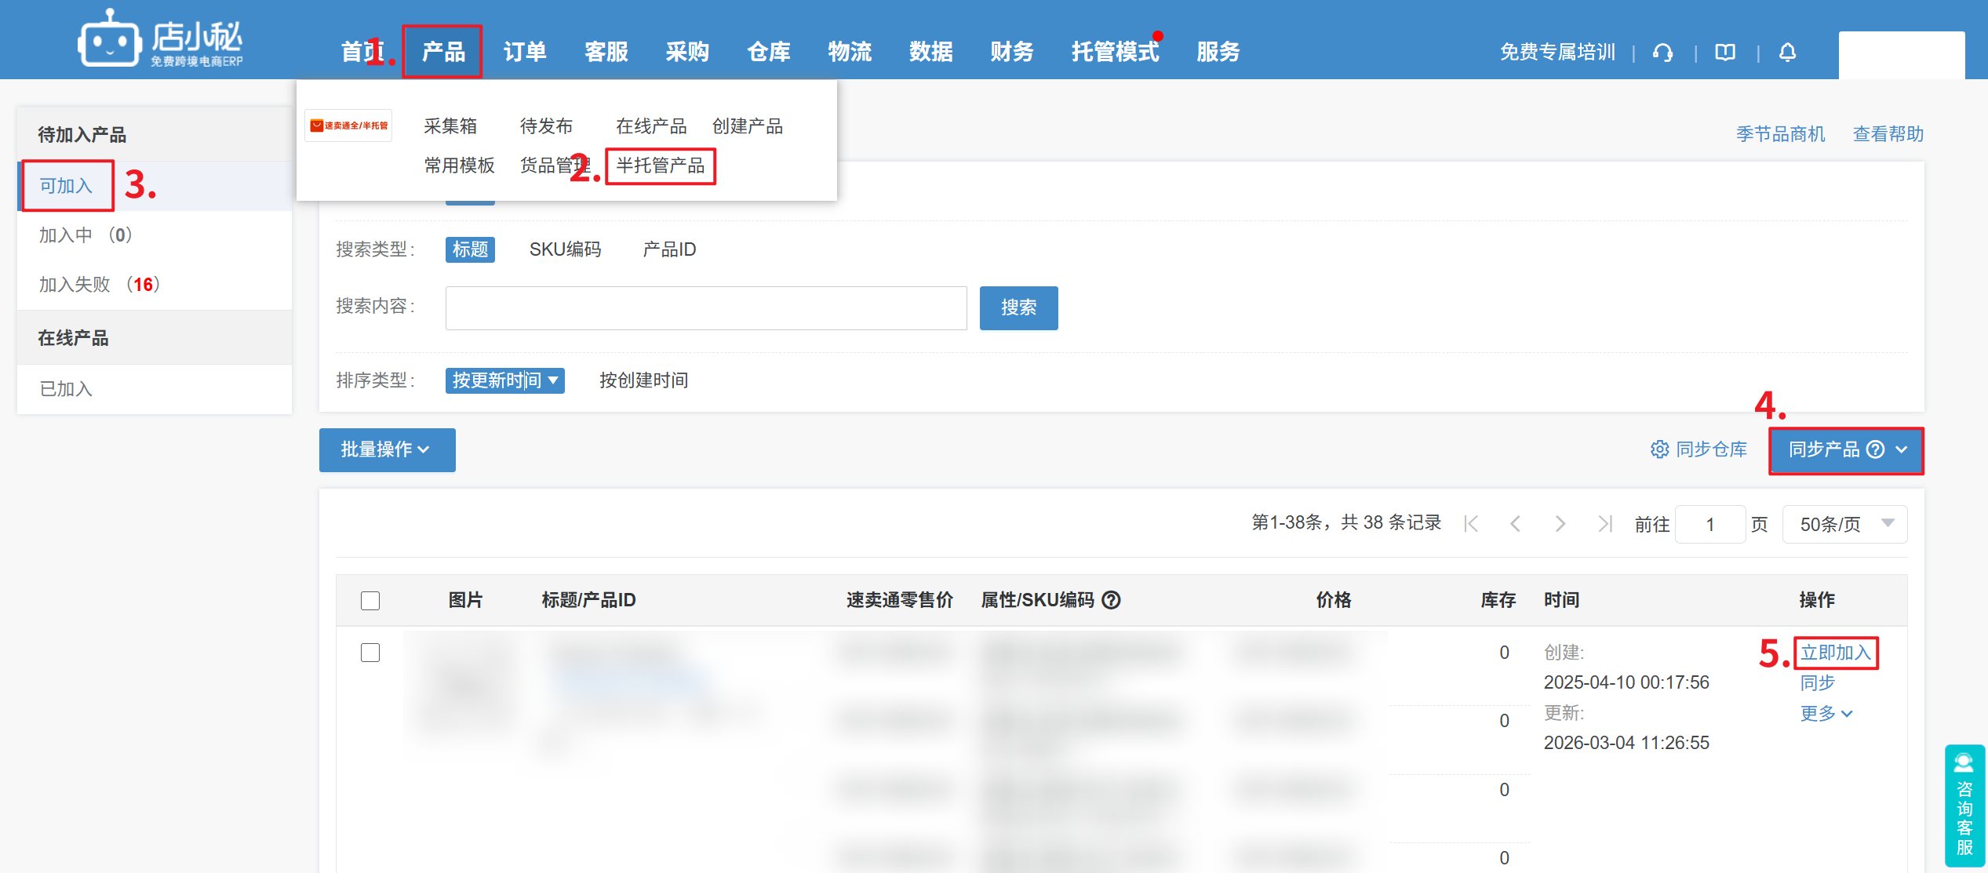The width and height of the screenshot is (1988, 873).
Task: Jump to first page arrow icon
Action: coord(1472,524)
